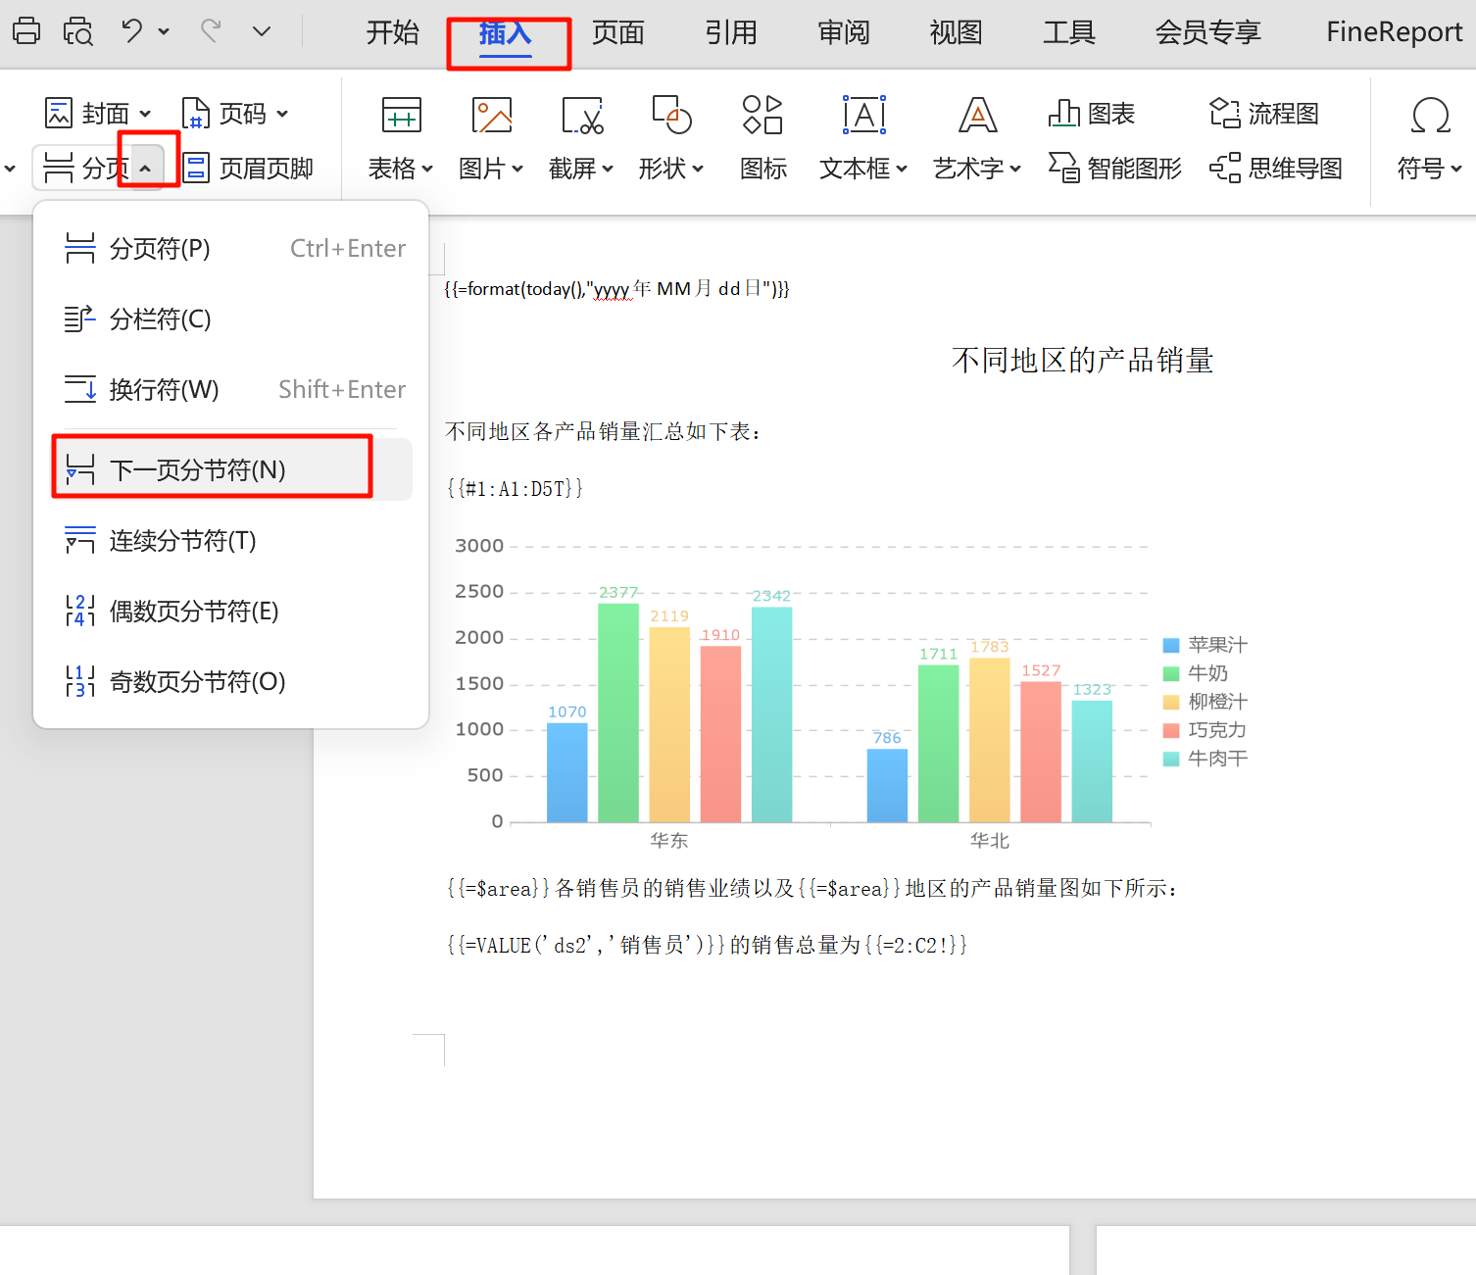Open the FineReport tab

tap(1393, 32)
